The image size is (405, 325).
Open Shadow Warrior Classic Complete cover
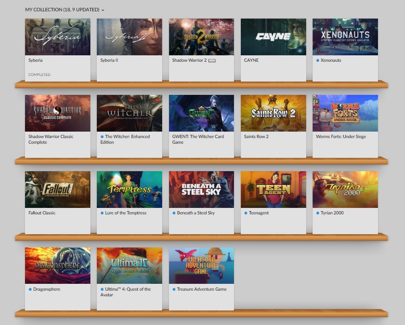coord(58,113)
